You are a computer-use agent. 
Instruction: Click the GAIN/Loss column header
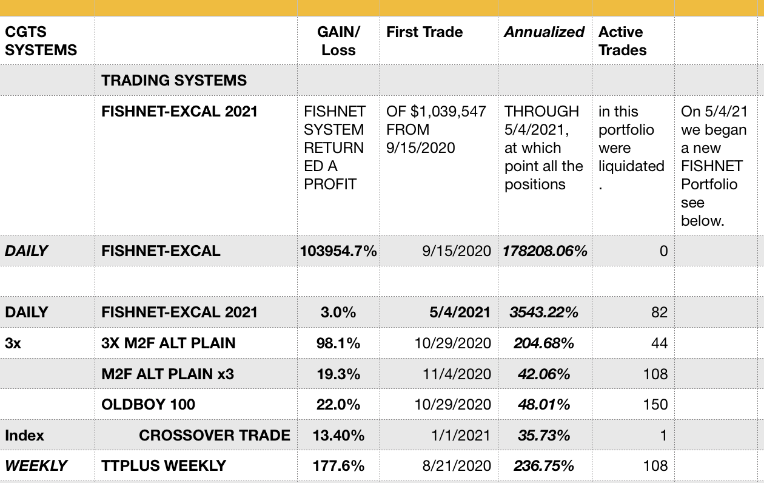click(x=338, y=41)
